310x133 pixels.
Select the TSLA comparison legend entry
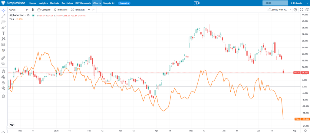pyautogui.click(x=16, y=19)
